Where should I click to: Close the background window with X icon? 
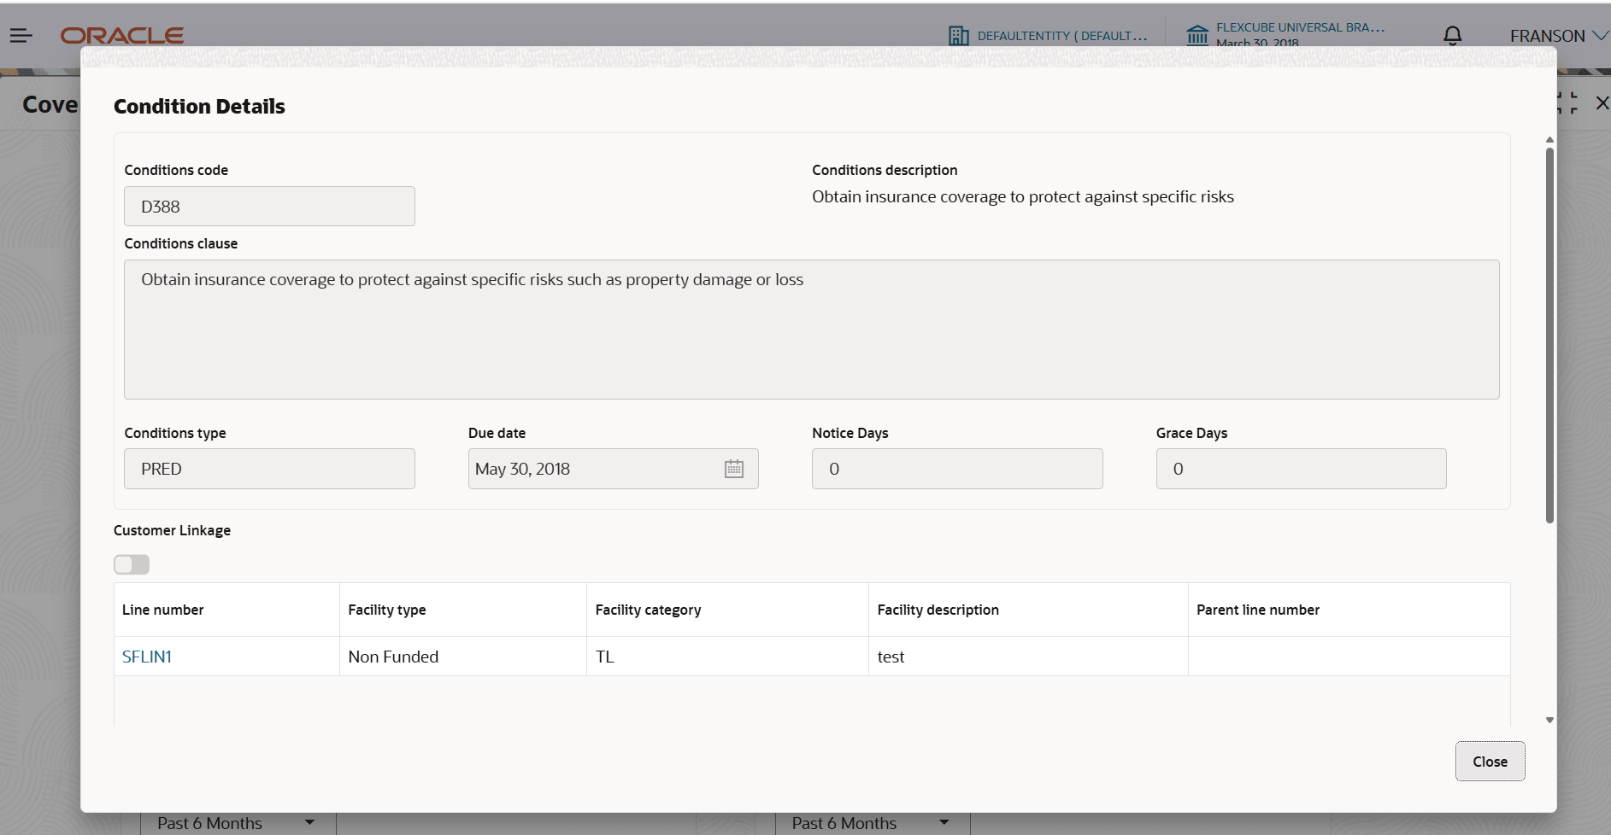pyautogui.click(x=1602, y=103)
